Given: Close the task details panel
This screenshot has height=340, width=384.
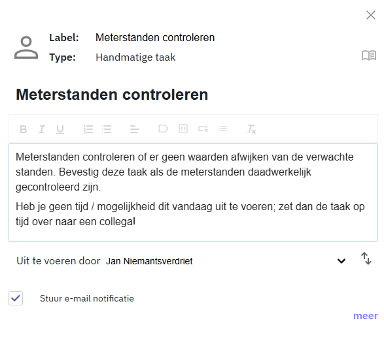Looking at the screenshot, I should coord(370,15).
